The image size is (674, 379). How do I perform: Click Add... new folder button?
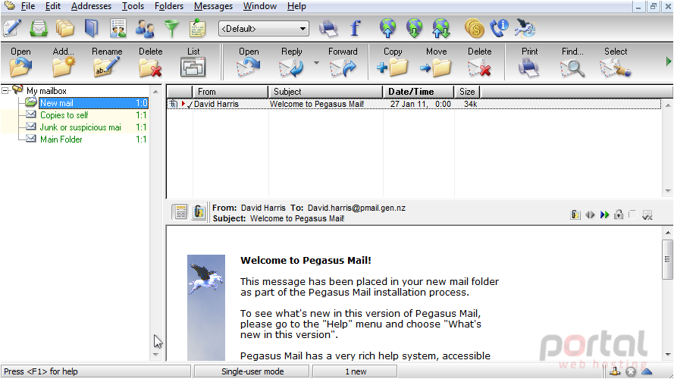tap(63, 62)
